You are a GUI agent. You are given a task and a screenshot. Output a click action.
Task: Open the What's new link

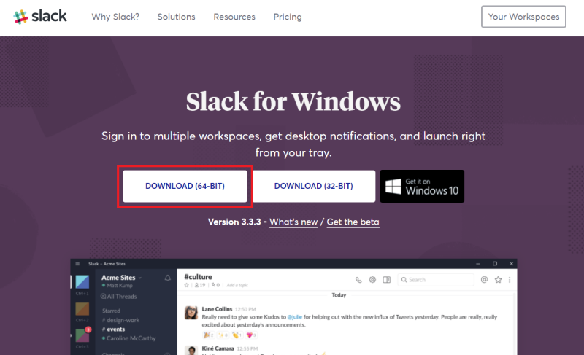tap(293, 222)
